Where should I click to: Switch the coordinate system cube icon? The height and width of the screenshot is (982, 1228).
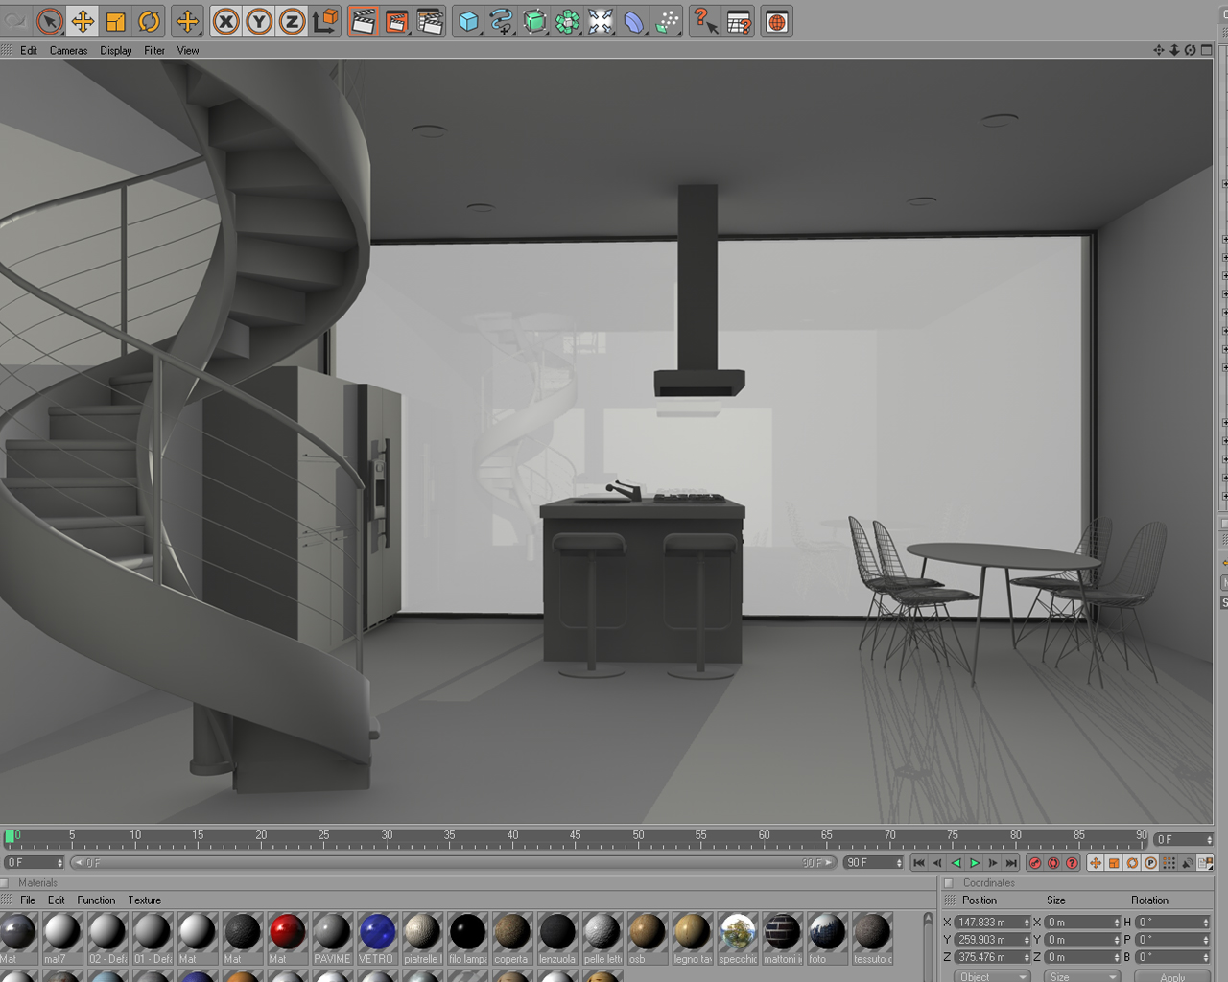tap(325, 20)
